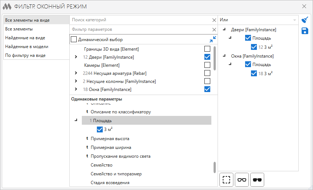This screenshot has width=313, height=190.
Task: Clear the category search field X
Action: tap(214, 20)
